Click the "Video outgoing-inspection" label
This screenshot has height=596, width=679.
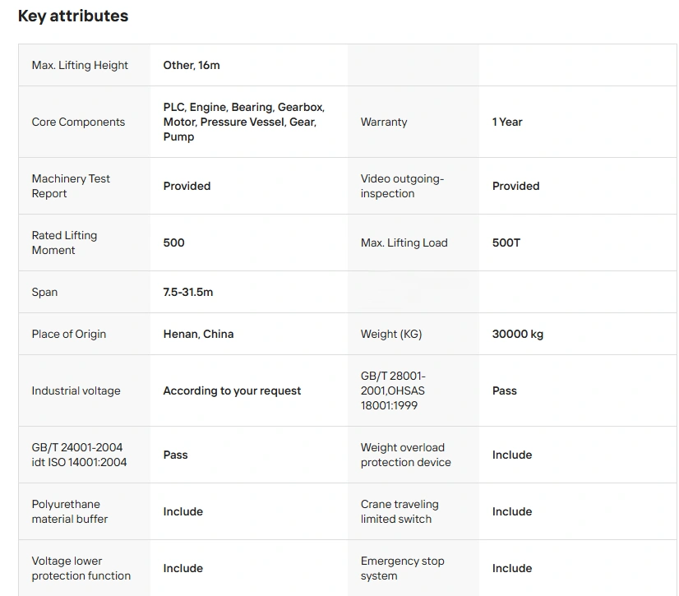pos(402,186)
